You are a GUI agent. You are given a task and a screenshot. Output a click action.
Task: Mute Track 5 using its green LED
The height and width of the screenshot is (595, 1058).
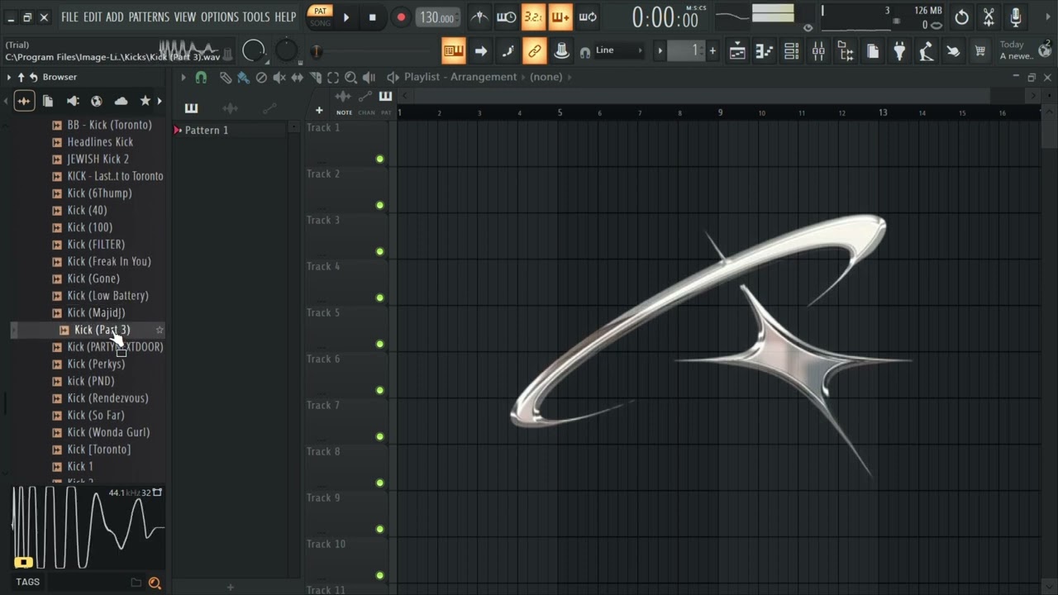tap(380, 344)
